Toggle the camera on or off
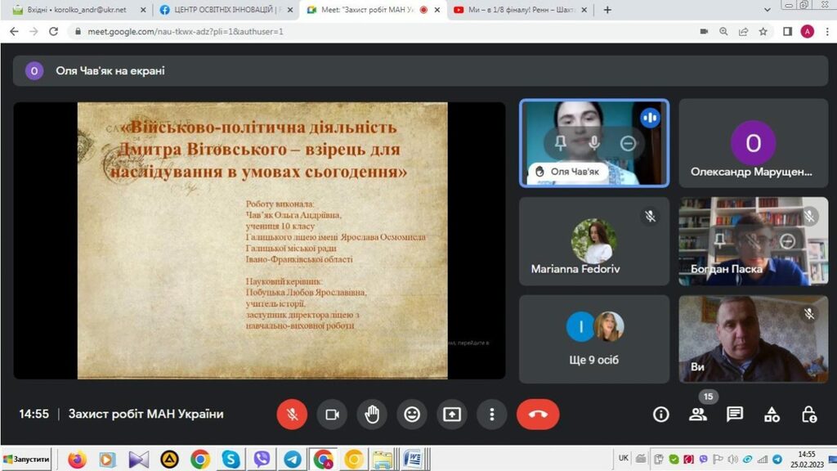The image size is (837, 471). point(332,415)
